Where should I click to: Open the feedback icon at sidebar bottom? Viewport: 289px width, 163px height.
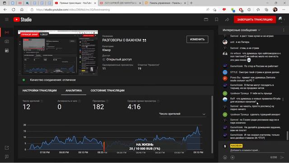coord(7,157)
